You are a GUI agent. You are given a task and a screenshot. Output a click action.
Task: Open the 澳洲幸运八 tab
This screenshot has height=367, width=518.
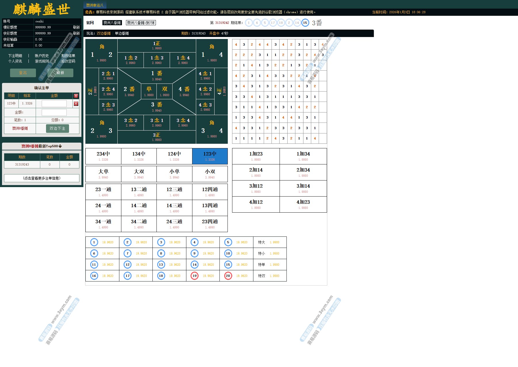[x=95, y=5]
